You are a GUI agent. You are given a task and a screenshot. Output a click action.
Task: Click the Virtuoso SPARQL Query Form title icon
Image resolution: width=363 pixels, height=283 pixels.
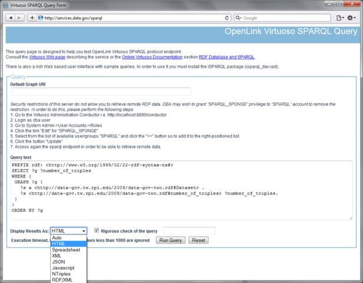point(5,5)
